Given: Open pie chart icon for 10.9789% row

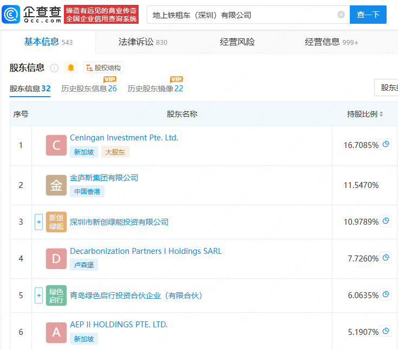Looking at the screenshot, I should point(386,221).
